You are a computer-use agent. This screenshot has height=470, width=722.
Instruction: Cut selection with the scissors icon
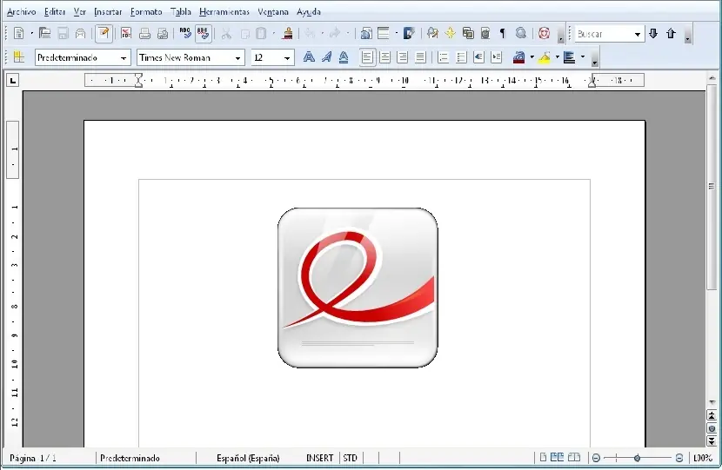tap(226, 34)
